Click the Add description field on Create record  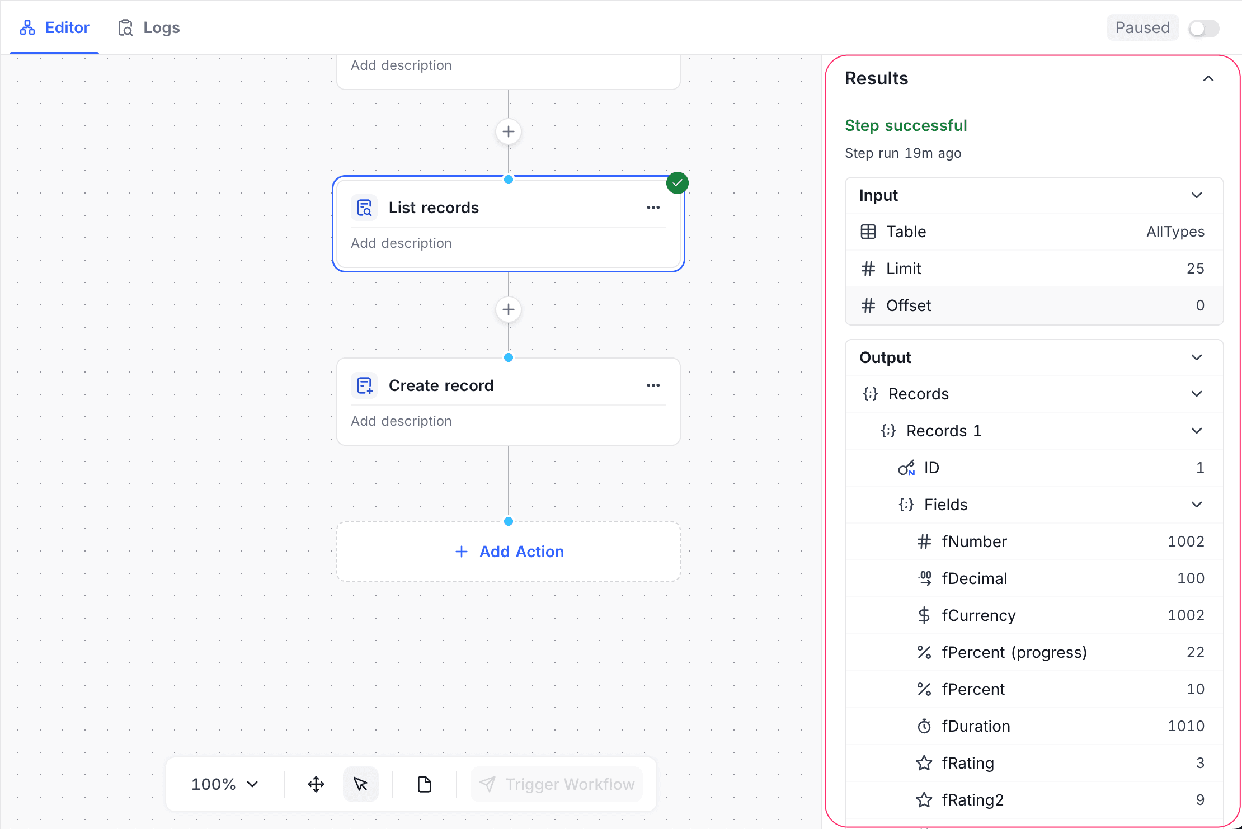(x=401, y=421)
